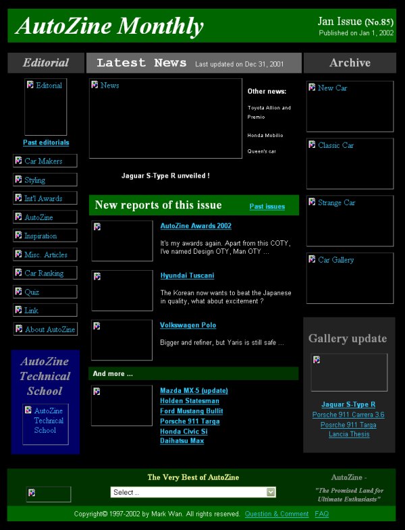Viewport: 405px width, 530px height.
Task: Open the Quiz sidebar item
Action: (x=45, y=292)
